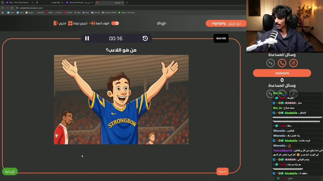
Task: Open the YouTube bookmark
Action: click(68, 13)
